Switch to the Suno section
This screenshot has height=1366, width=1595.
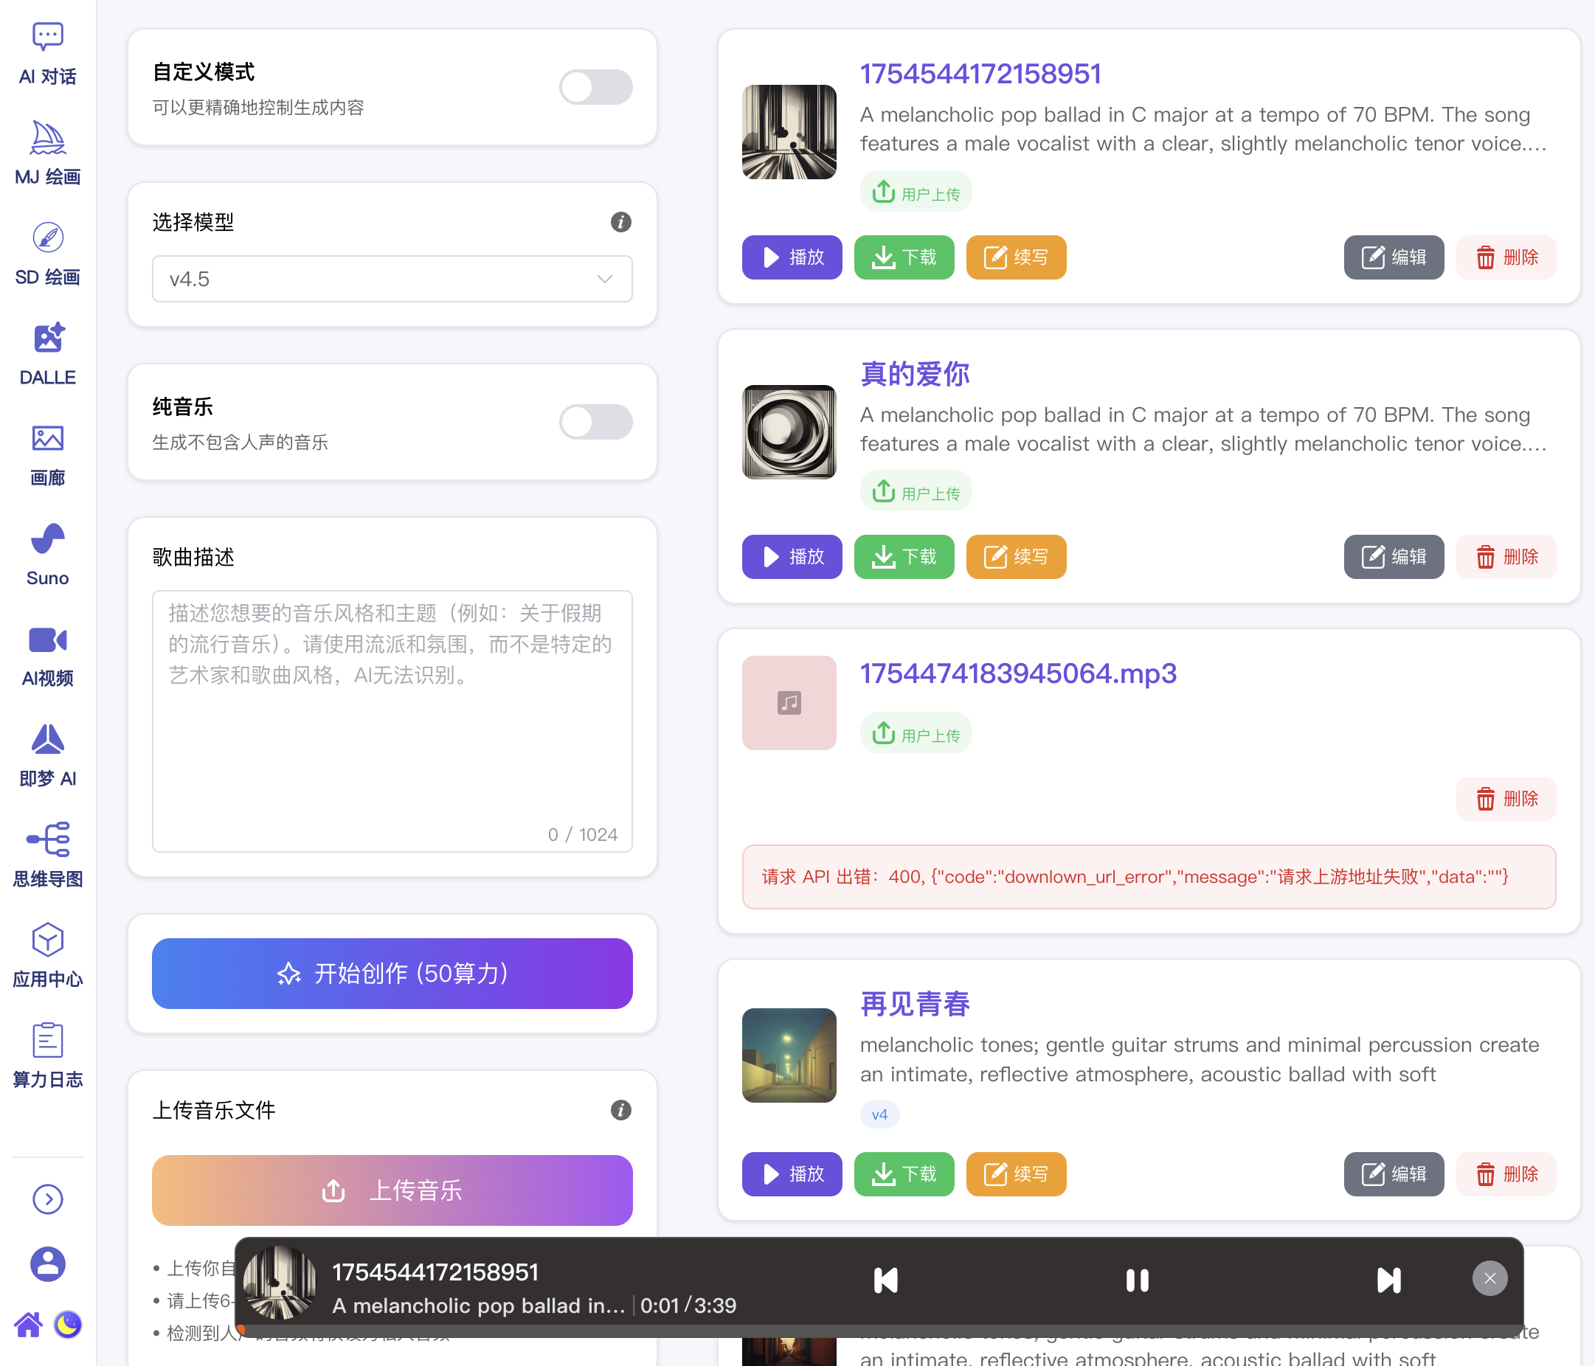pyautogui.click(x=48, y=540)
